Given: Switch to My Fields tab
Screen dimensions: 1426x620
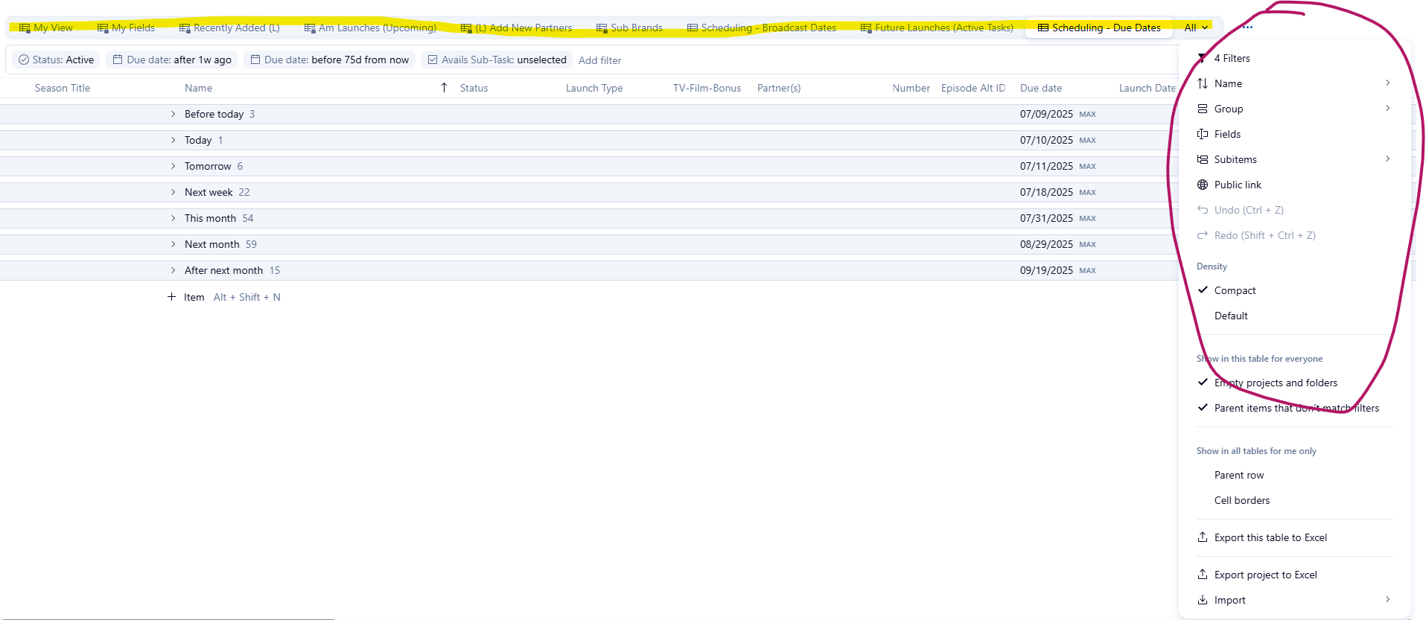Looking at the screenshot, I should (127, 28).
